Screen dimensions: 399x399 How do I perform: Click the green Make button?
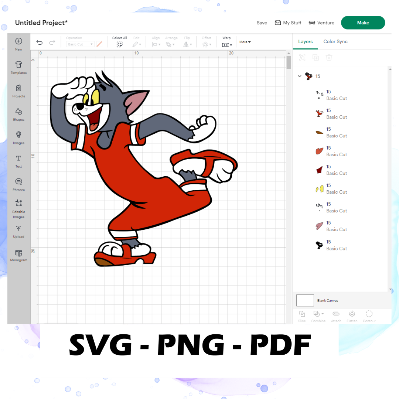pyautogui.click(x=363, y=23)
